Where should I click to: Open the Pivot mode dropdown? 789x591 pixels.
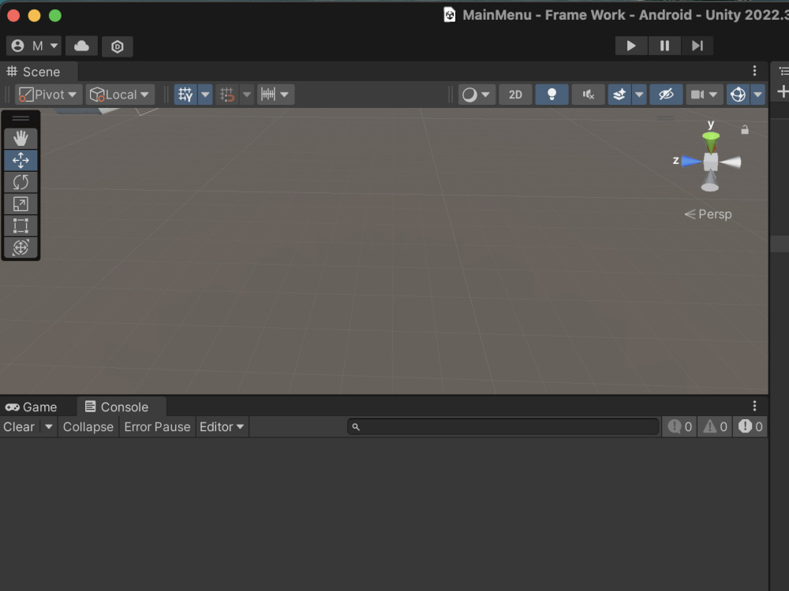coord(47,94)
